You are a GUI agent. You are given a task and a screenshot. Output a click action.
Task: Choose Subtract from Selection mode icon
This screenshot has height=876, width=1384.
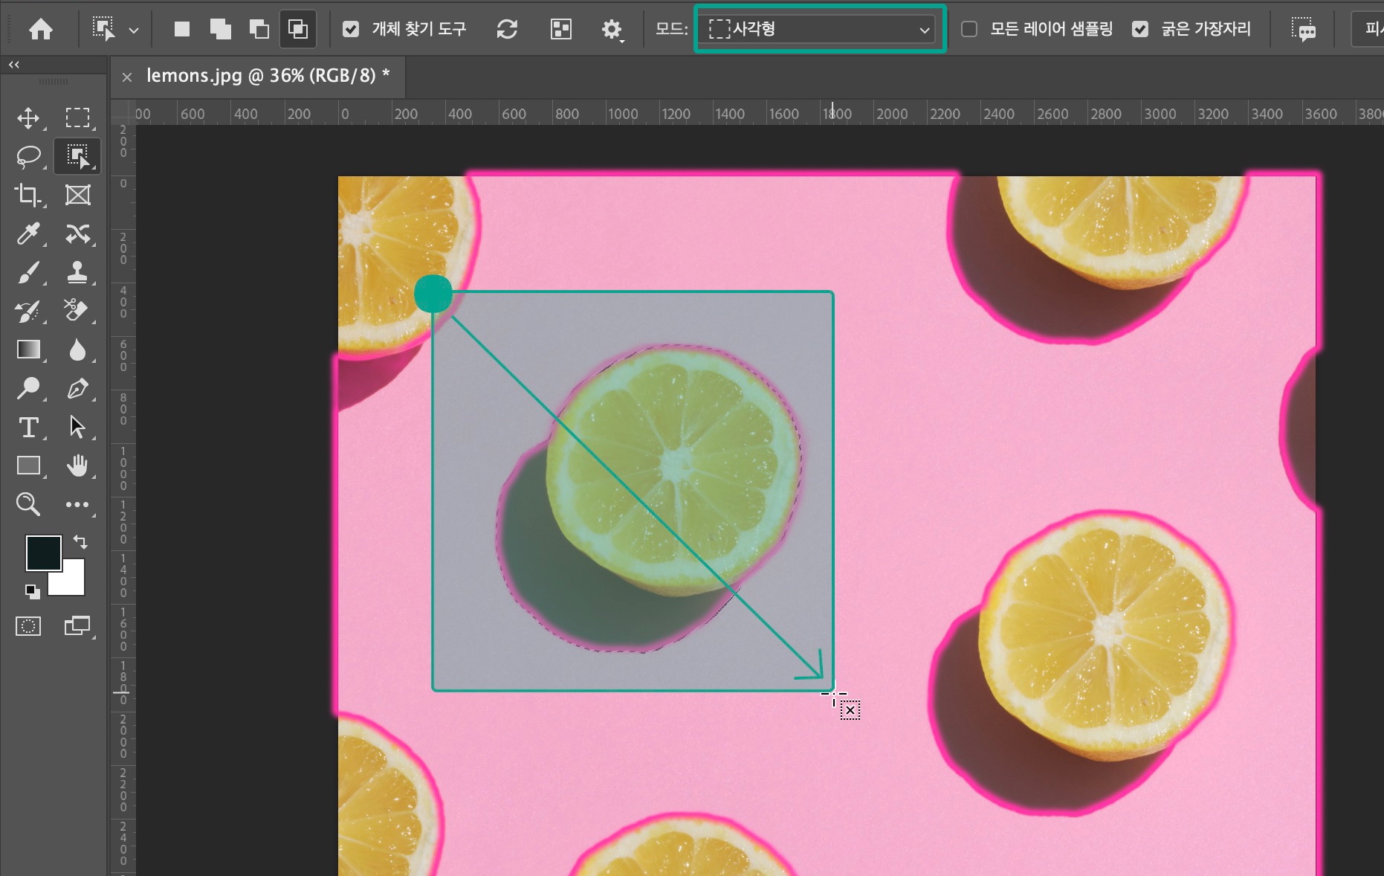click(259, 30)
